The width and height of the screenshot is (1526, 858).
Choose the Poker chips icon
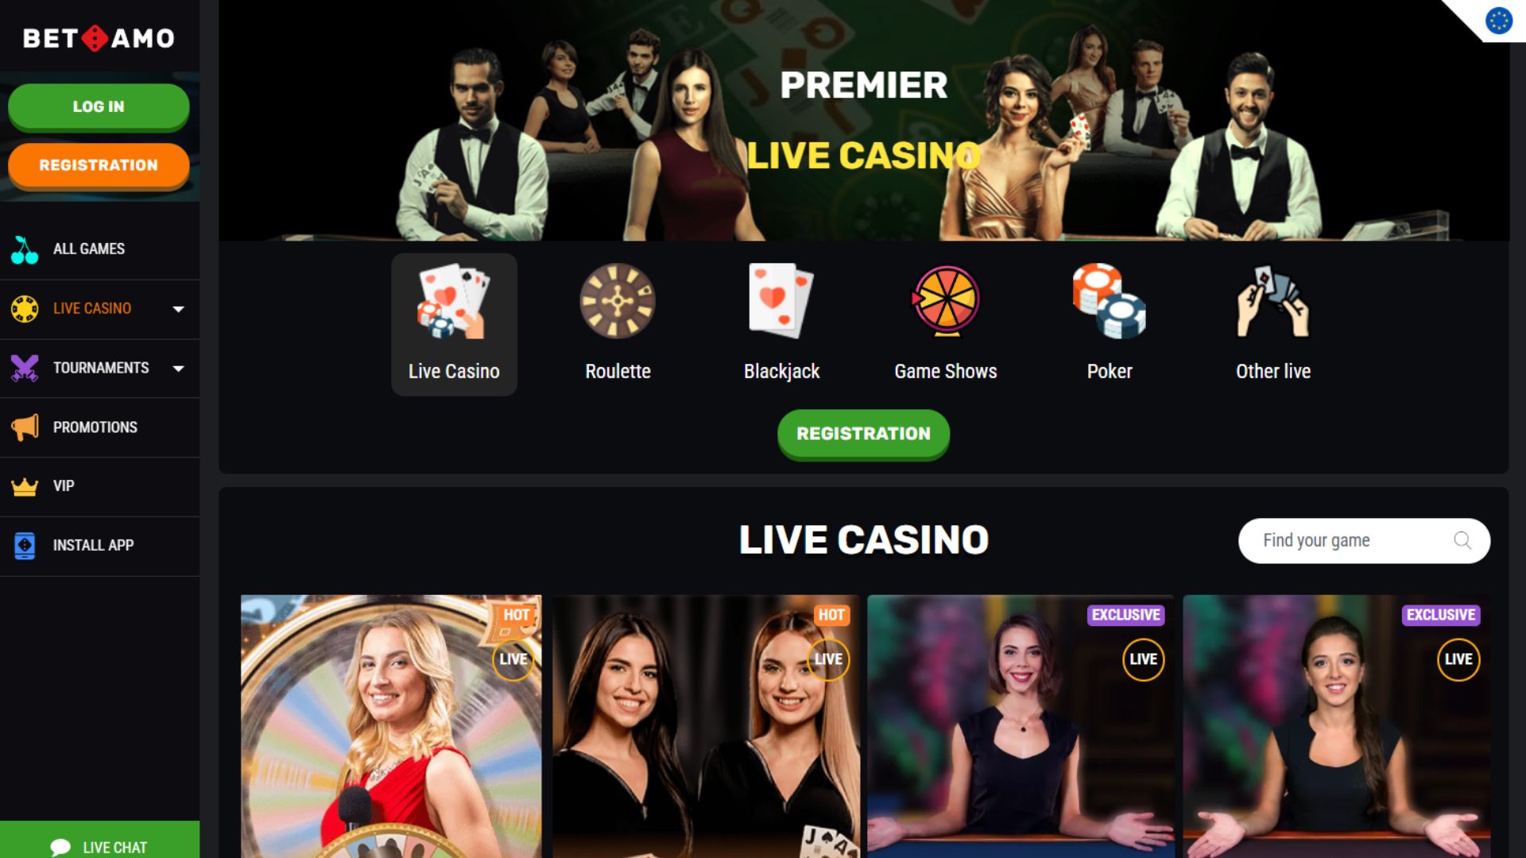point(1110,301)
